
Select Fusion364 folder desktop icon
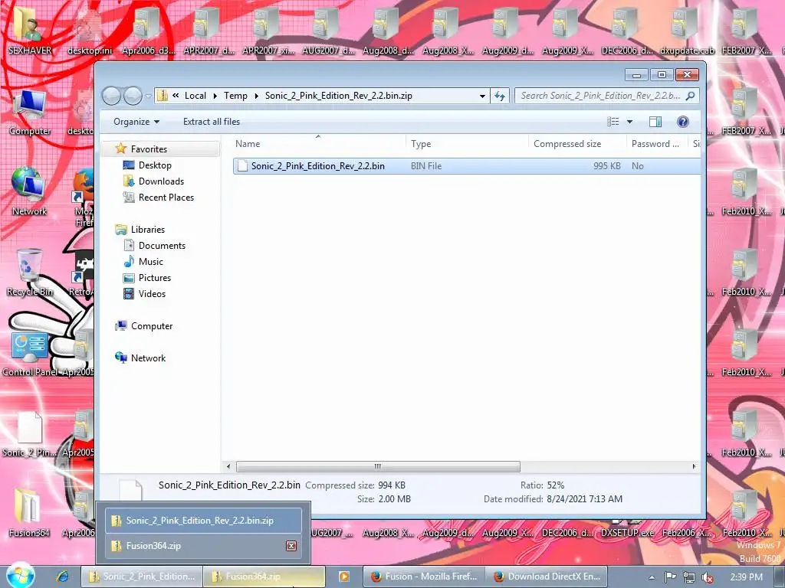coord(29,514)
